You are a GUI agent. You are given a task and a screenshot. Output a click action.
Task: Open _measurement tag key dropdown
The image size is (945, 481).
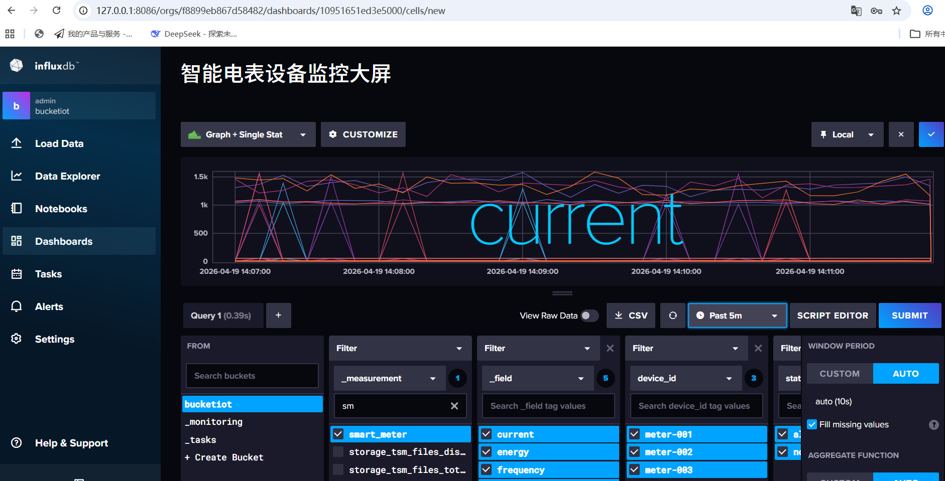[390, 378]
